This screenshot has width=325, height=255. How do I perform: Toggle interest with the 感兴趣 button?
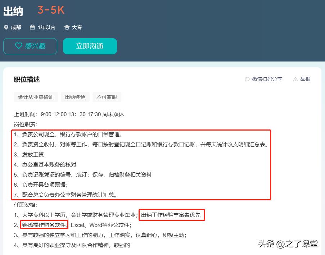coord(30,46)
